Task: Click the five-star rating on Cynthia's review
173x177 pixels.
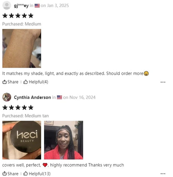Action: [x=18, y=107]
